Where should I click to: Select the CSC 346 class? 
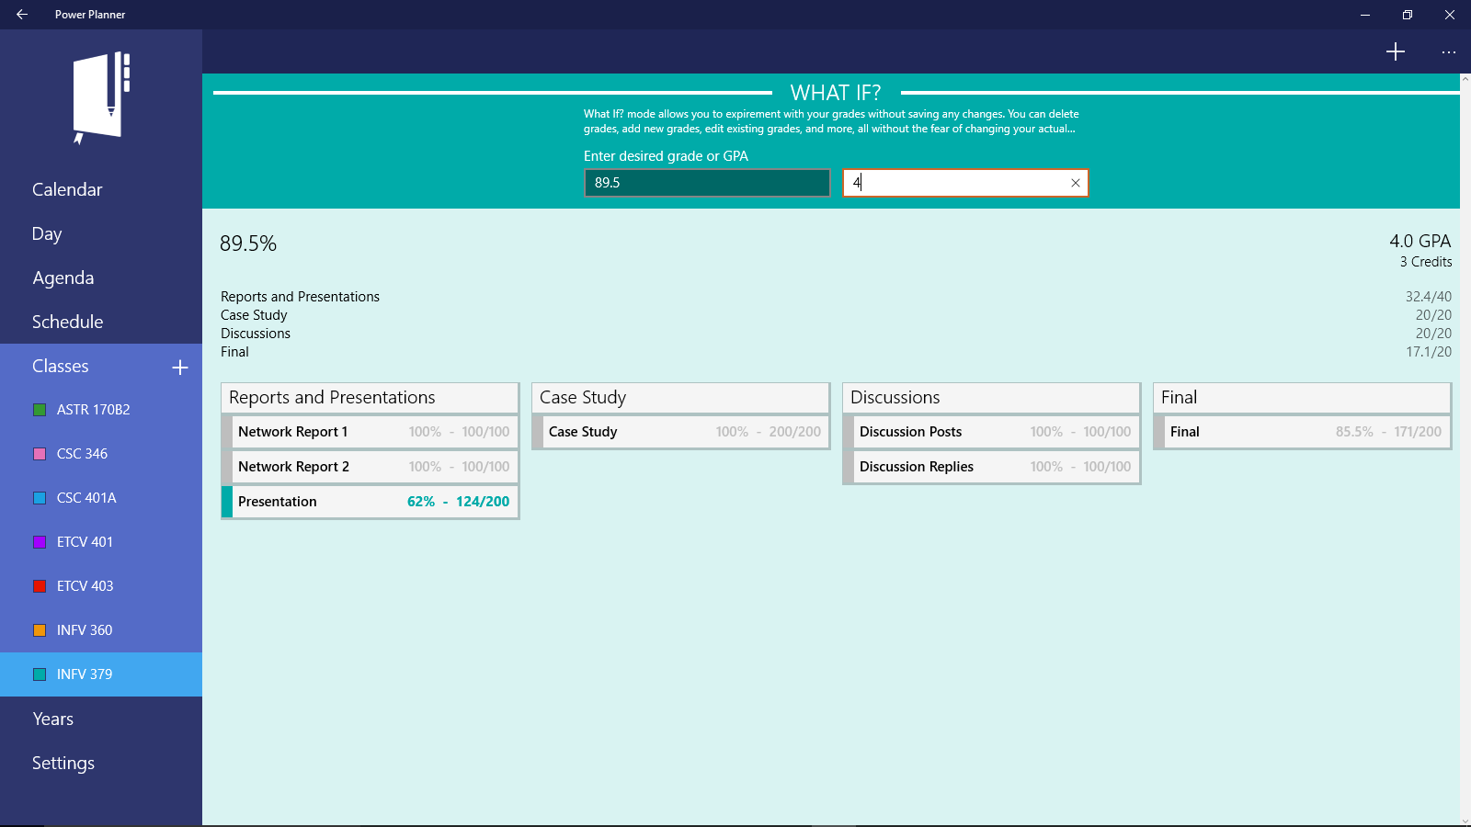(84, 453)
